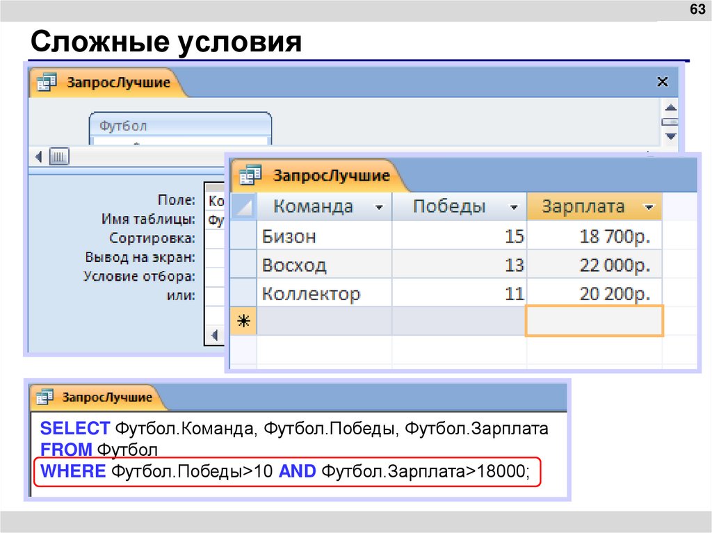Open the Команда column filter dropdown
The image size is (712, 533).
click(380, 206)
